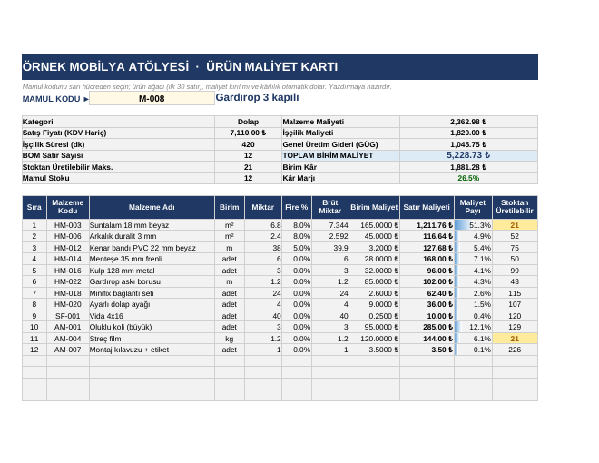599x463 pixels.
Task: Select the total unit cost 5,228.73 ₺
Action: coord(468,155)
